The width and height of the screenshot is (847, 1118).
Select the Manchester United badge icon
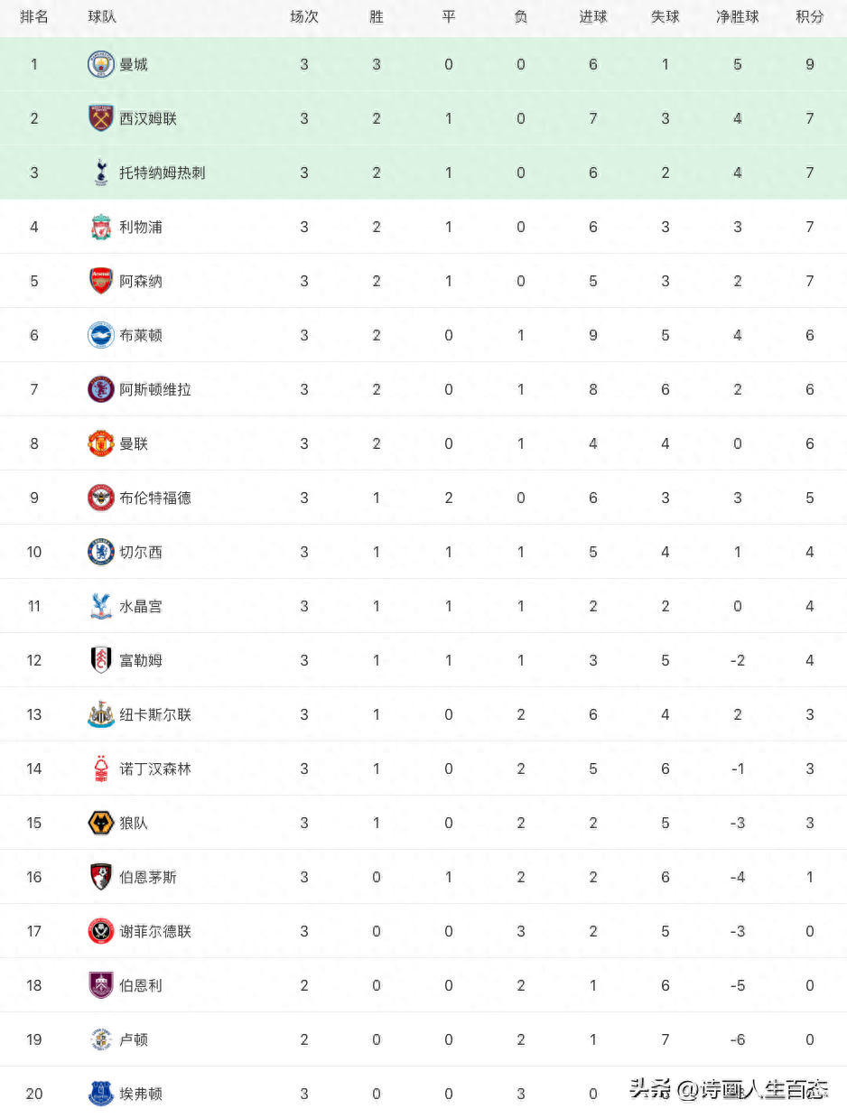click(101, 443)
